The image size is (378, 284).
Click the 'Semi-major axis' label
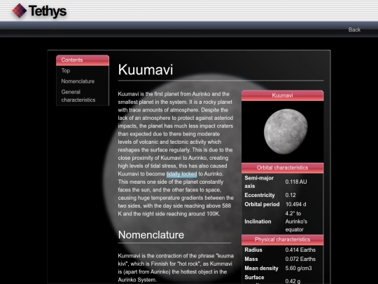(259, 182)
